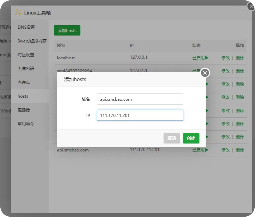
Task: Click the 127.0.0.1 IP cell
Action: [139, 57]
